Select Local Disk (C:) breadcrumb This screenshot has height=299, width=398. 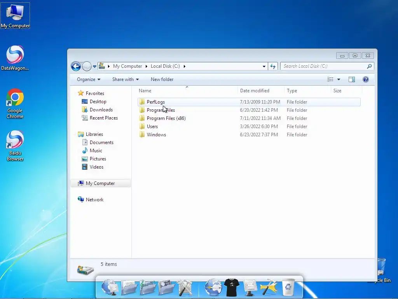coord(165,66)
